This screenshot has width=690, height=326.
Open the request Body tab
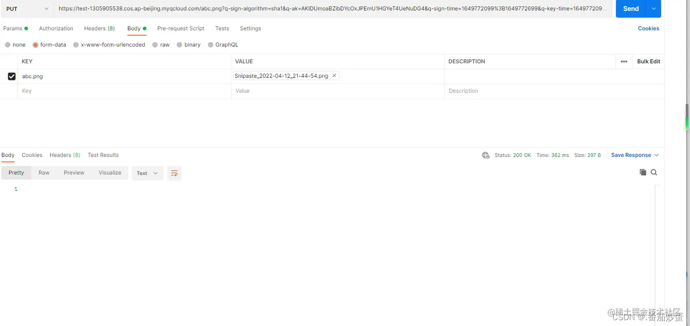pos(136,28)
